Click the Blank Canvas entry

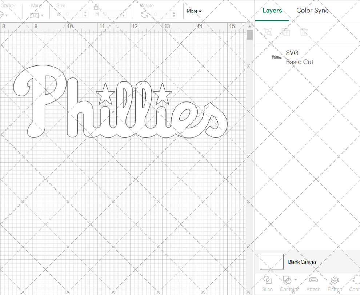point(302,262)
